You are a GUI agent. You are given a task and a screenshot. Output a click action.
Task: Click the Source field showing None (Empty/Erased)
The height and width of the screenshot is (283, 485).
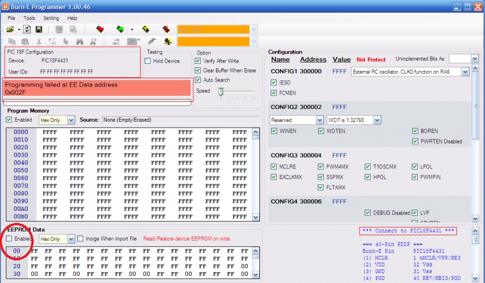coord(181,120)
